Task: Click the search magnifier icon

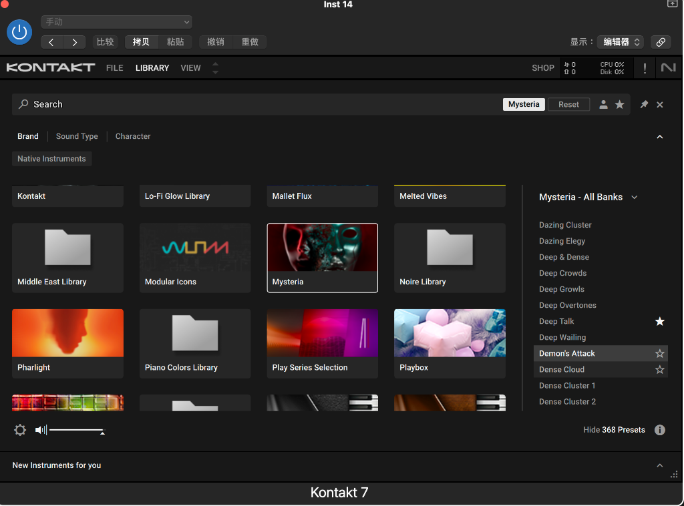Action: 23,104
